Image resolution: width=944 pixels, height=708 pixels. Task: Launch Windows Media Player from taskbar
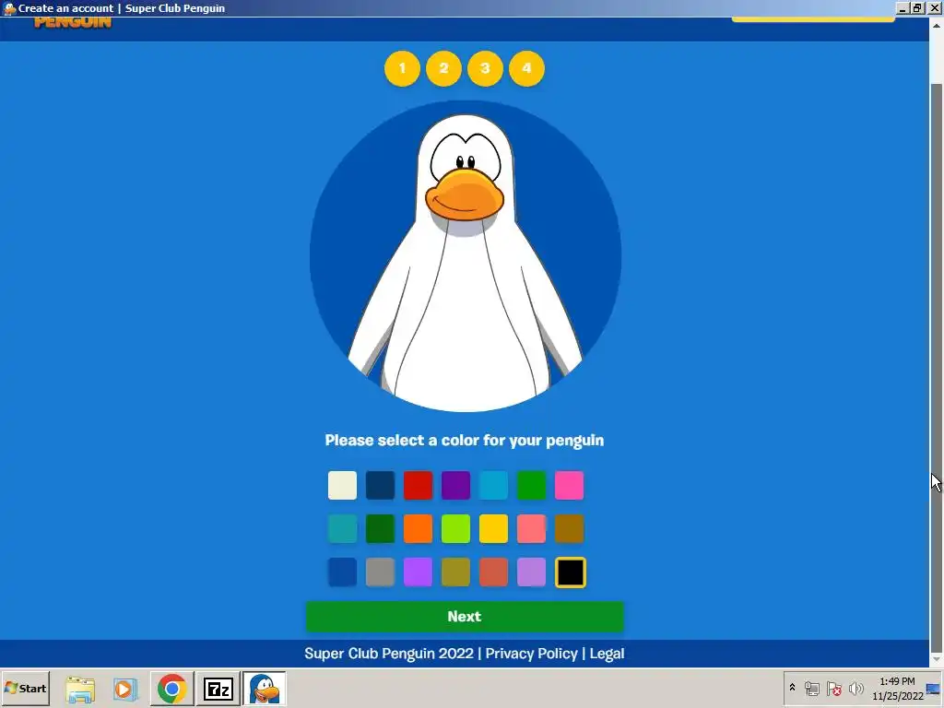click(125, 689)
